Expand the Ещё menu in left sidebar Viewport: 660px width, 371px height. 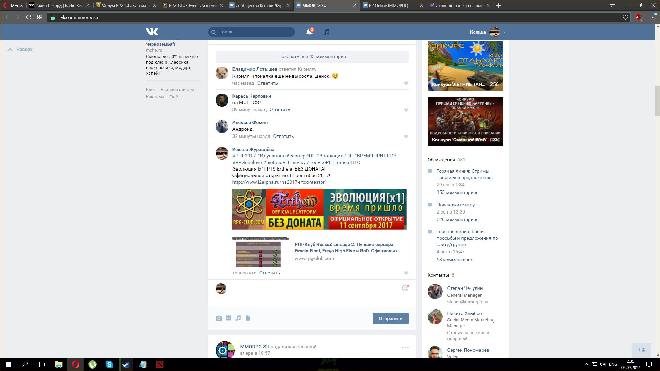point(176,97)
